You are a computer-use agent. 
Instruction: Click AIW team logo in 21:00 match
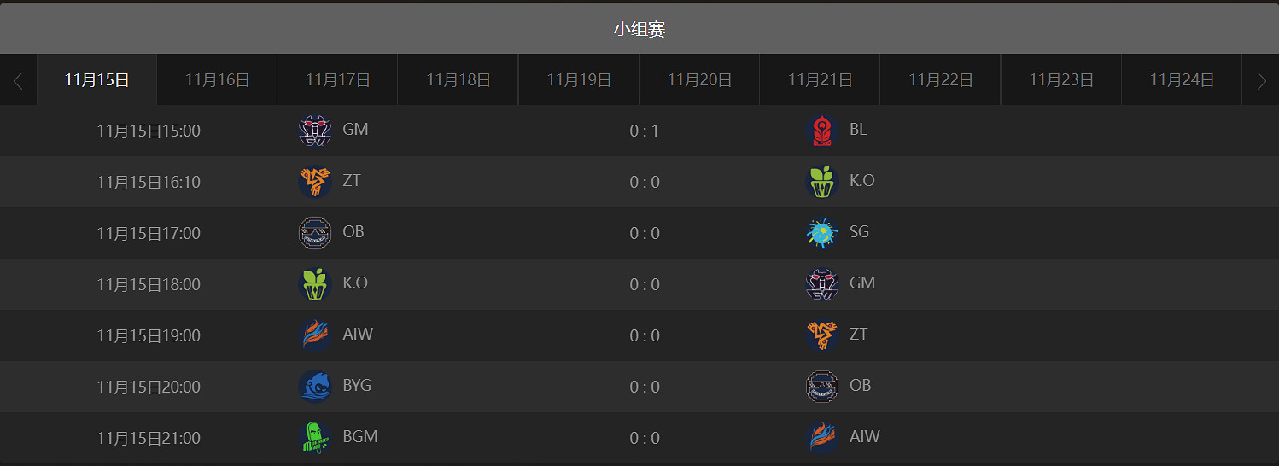(822, 438)
